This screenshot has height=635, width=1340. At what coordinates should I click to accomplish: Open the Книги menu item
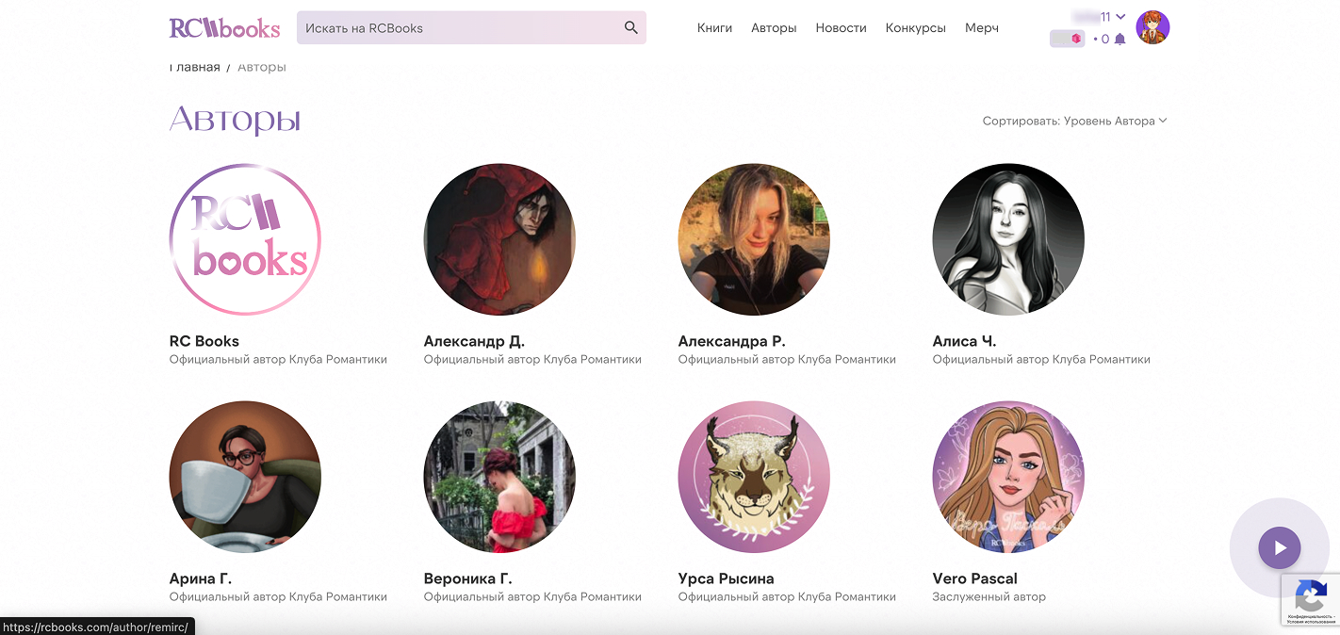(714, 28)
